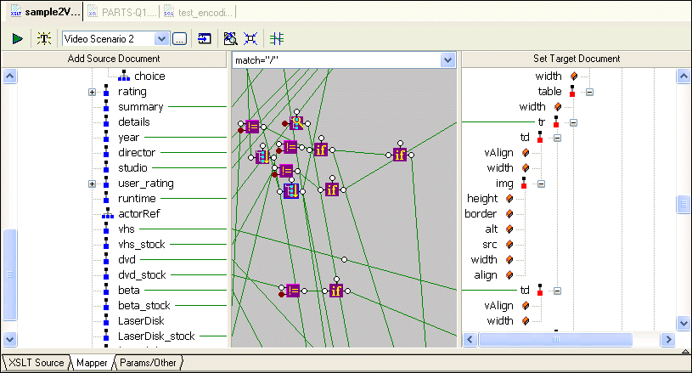
Task: Select the dvd_stock source element
Action: point(142,275)
